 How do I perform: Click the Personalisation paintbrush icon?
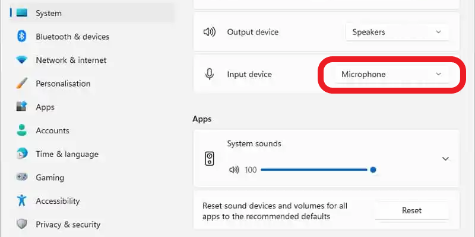pos(22,84)
